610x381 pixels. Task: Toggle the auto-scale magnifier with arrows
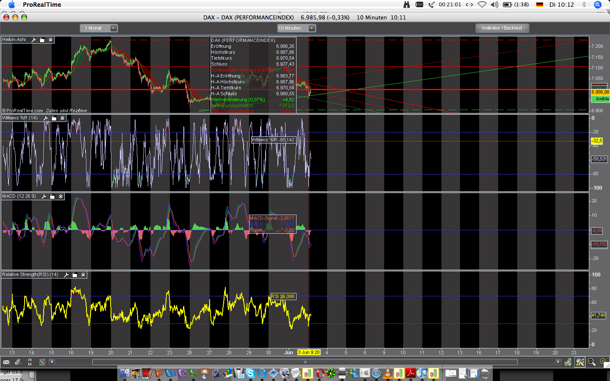click(x=580, y=362)
